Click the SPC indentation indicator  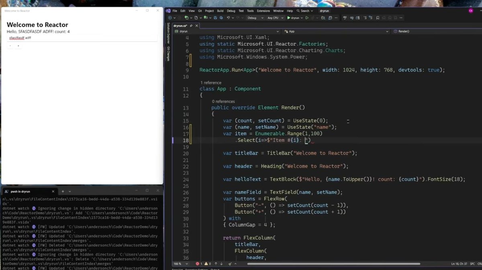coord(472,264)
